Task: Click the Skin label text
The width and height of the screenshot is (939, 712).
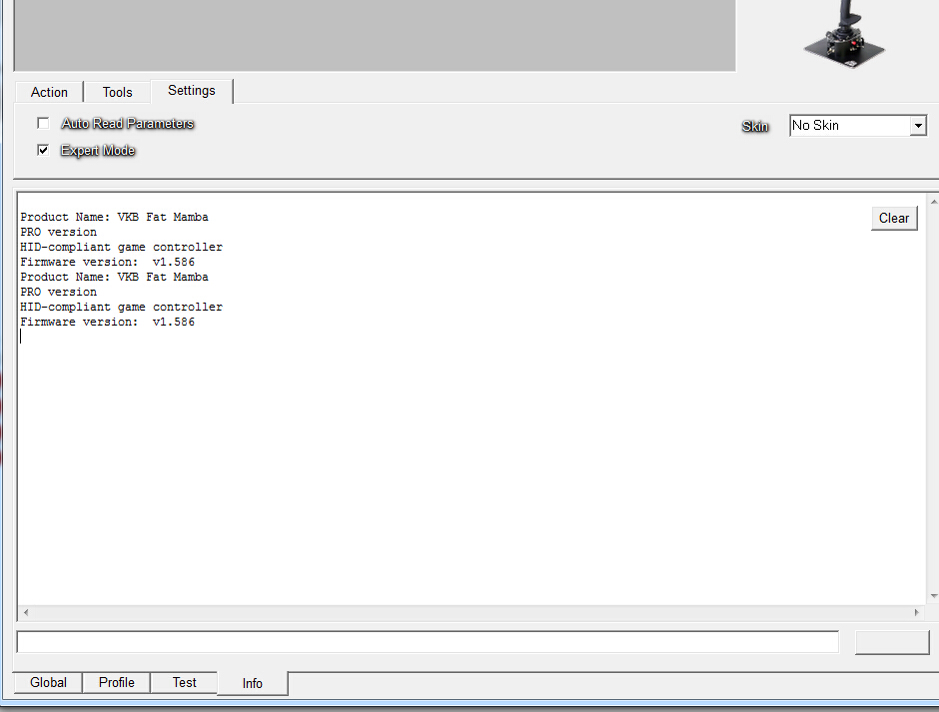Action: pos(755,127)
